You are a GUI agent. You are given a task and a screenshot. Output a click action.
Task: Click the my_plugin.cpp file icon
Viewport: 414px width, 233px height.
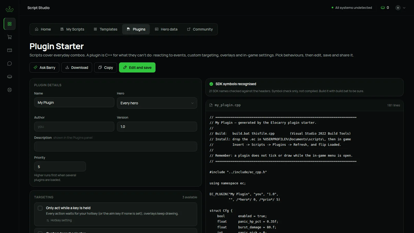[211, 105]
